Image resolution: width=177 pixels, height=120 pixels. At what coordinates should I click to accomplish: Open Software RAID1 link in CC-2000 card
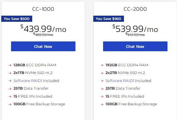(x=120, y=81)
